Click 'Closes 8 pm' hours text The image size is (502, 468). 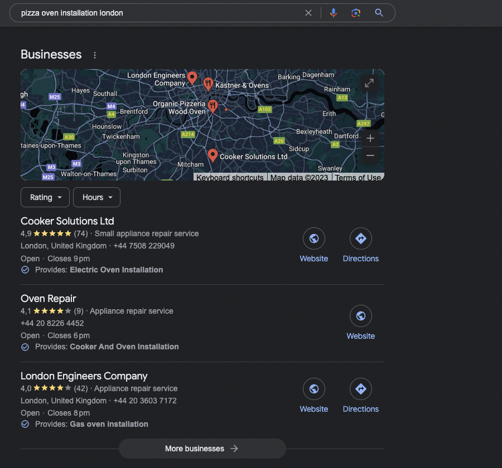[69, 413]
